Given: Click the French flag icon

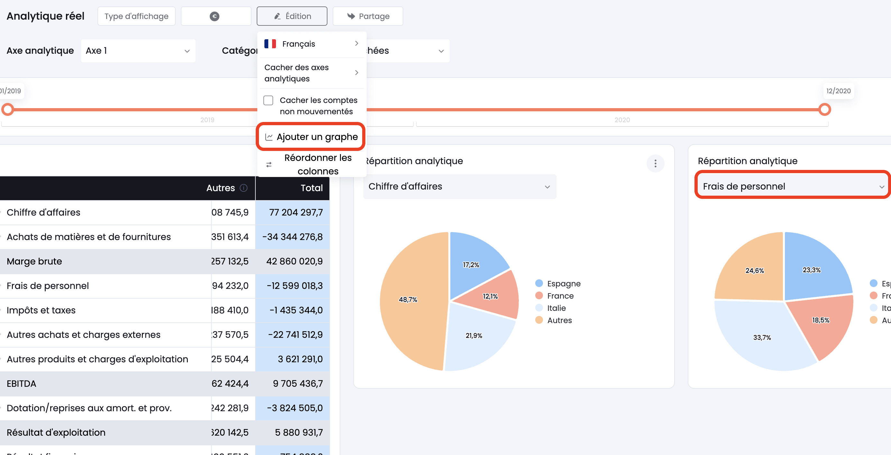Looking at the screenshot, I should click(x=270, y=43).
